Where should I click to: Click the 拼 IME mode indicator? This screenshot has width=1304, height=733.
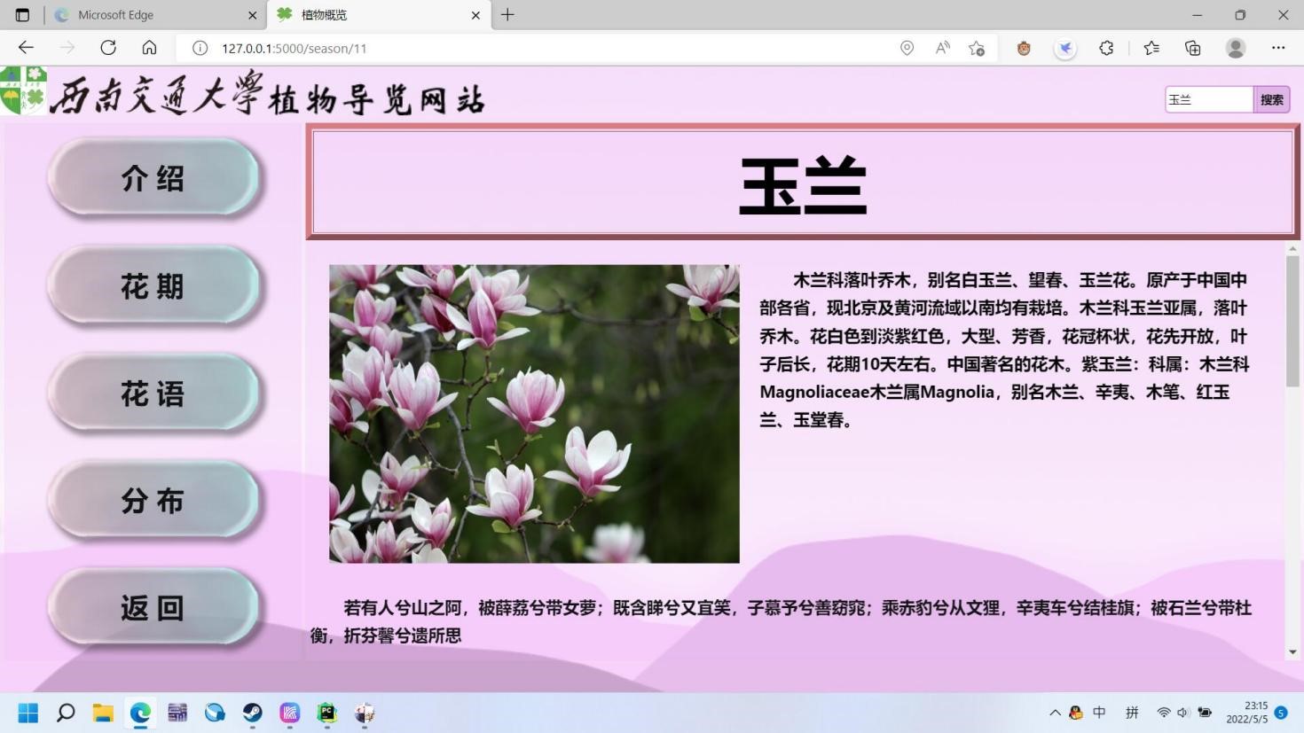click(1132, 713)
